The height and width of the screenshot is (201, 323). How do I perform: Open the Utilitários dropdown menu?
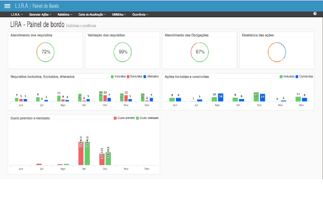click(x=119, y=14)
